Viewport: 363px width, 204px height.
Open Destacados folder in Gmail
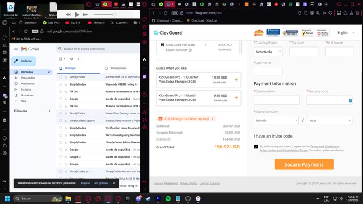click(28, 78)
